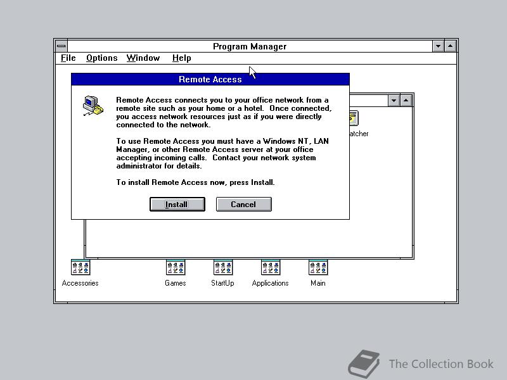This screenshot has height=380, width=507.
Task: Open the Options menu
Action: coord(101,58)
